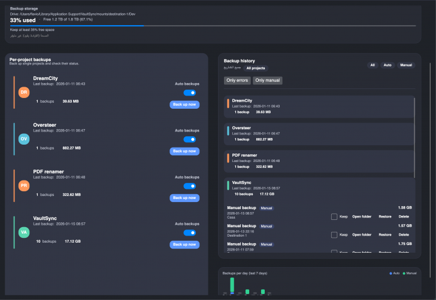Screen dimensions: 436x300
Task: Click the DreamCity DR avatar icon
Action: point(24,93)
